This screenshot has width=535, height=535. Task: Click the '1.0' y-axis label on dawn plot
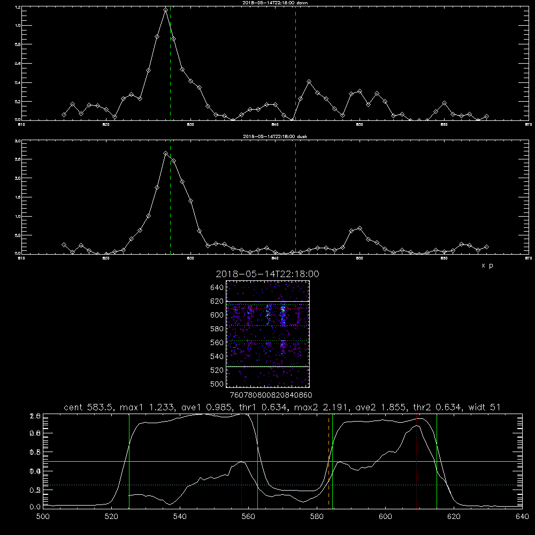click(18, 26)
